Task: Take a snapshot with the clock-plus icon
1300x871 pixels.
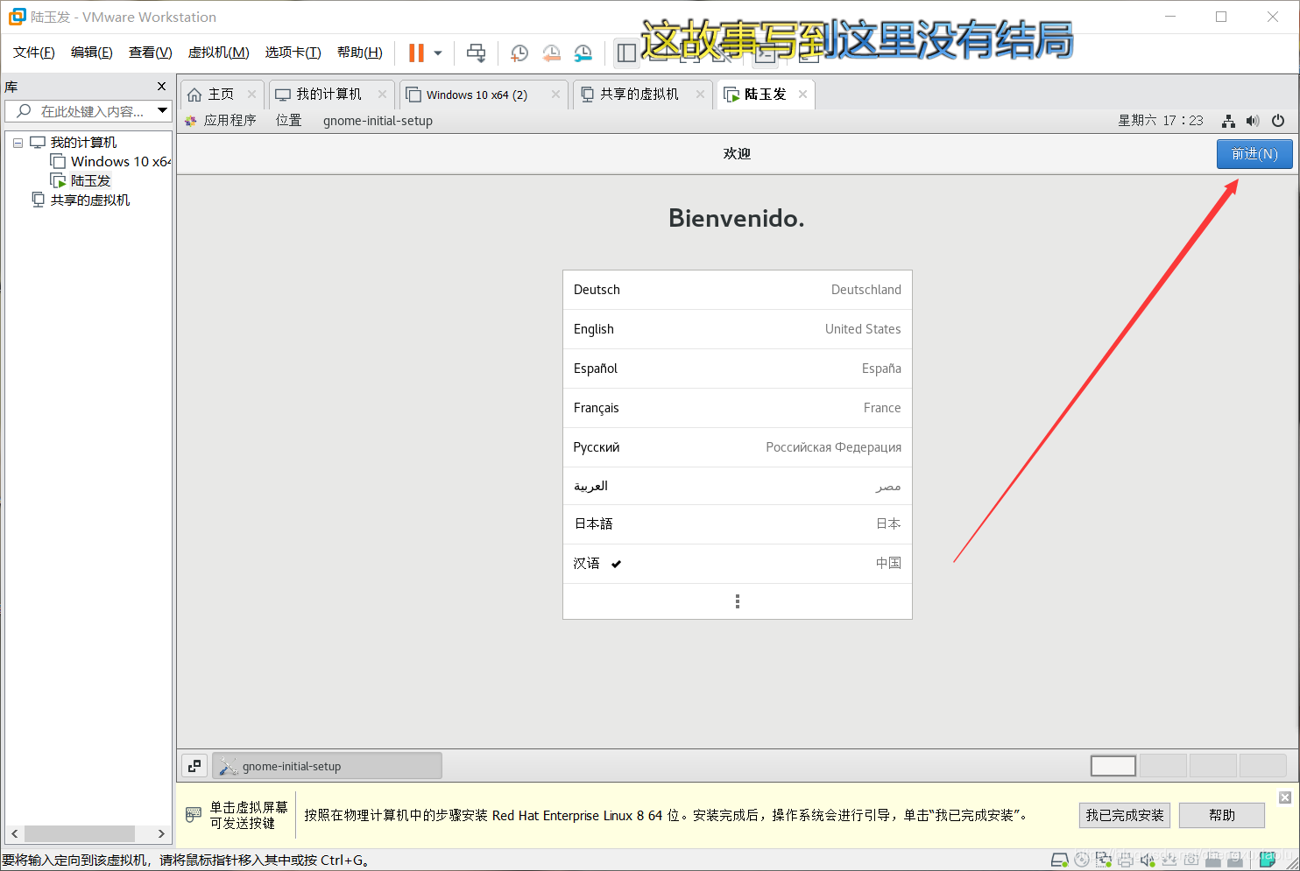Action: (x=519, y=53)
